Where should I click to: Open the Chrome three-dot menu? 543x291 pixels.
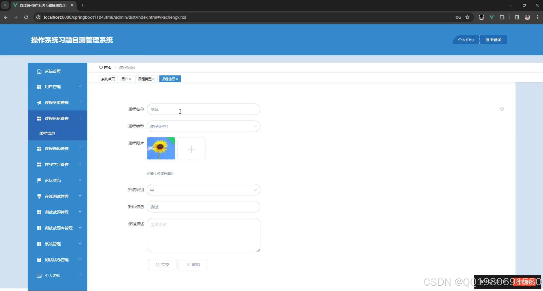[538, 17]
